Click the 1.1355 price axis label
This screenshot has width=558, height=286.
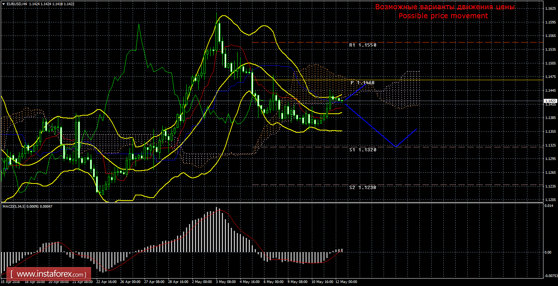tap(550, 132)
